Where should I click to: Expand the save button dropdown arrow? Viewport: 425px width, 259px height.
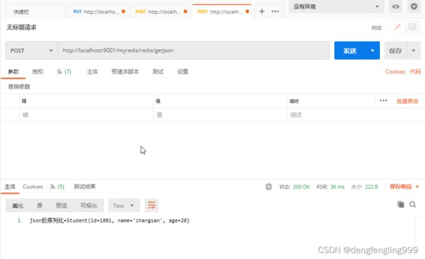click(x=414, y=50)
